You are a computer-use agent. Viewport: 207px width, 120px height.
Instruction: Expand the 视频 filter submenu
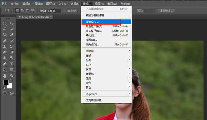tap(106, 69)
